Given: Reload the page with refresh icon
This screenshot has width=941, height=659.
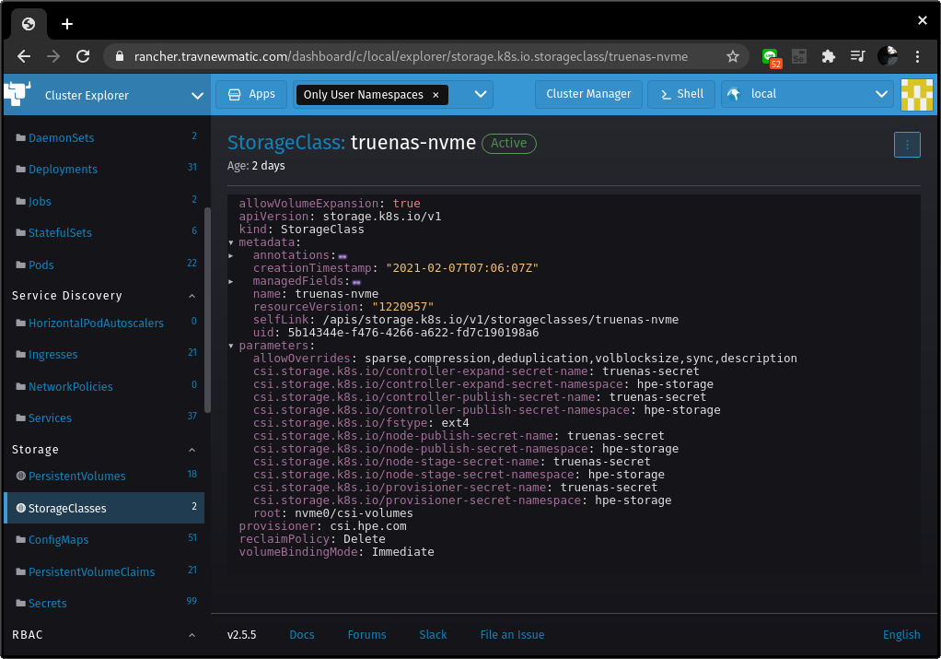Looking at the screenshot, I should coord(83,56).
